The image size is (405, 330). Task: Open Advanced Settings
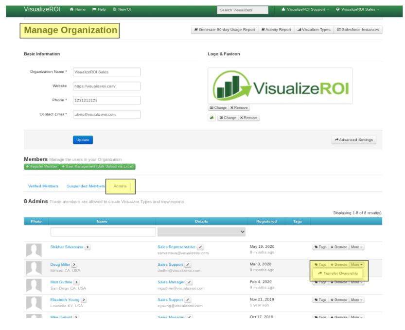[x=354, y=140]
